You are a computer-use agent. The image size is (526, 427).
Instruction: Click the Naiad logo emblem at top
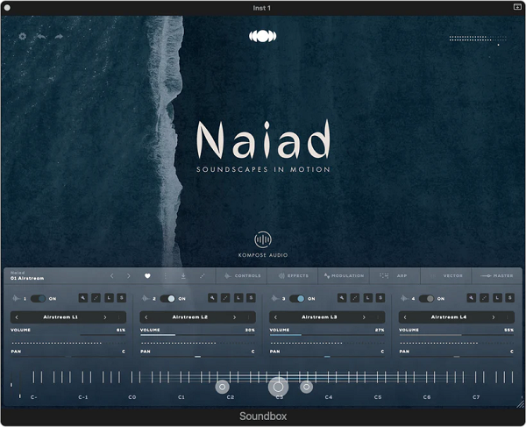(263, 36)
